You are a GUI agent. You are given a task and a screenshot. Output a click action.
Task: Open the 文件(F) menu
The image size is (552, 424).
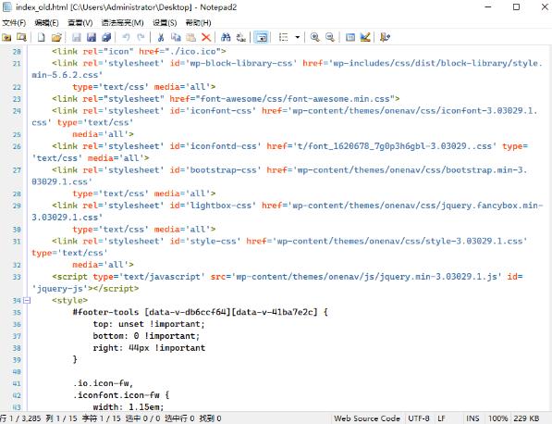pyautogui.click(x=14, y=23)
